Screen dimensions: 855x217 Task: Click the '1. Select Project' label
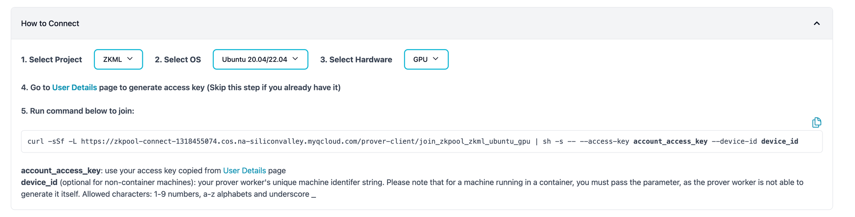click(x=51, y=60)
